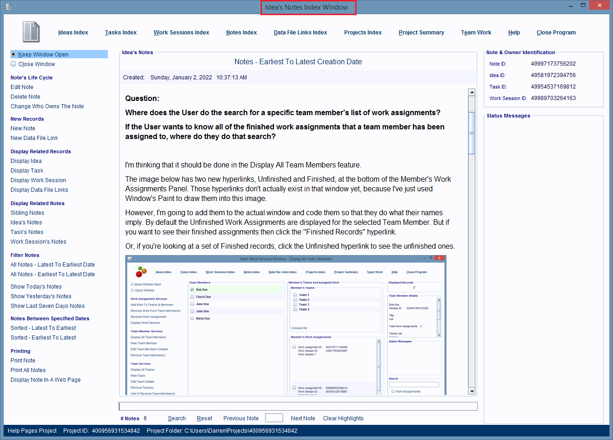Click the Task ID value 49954537169812
This screenshot has width=613, height=440.
pos(553,87)
